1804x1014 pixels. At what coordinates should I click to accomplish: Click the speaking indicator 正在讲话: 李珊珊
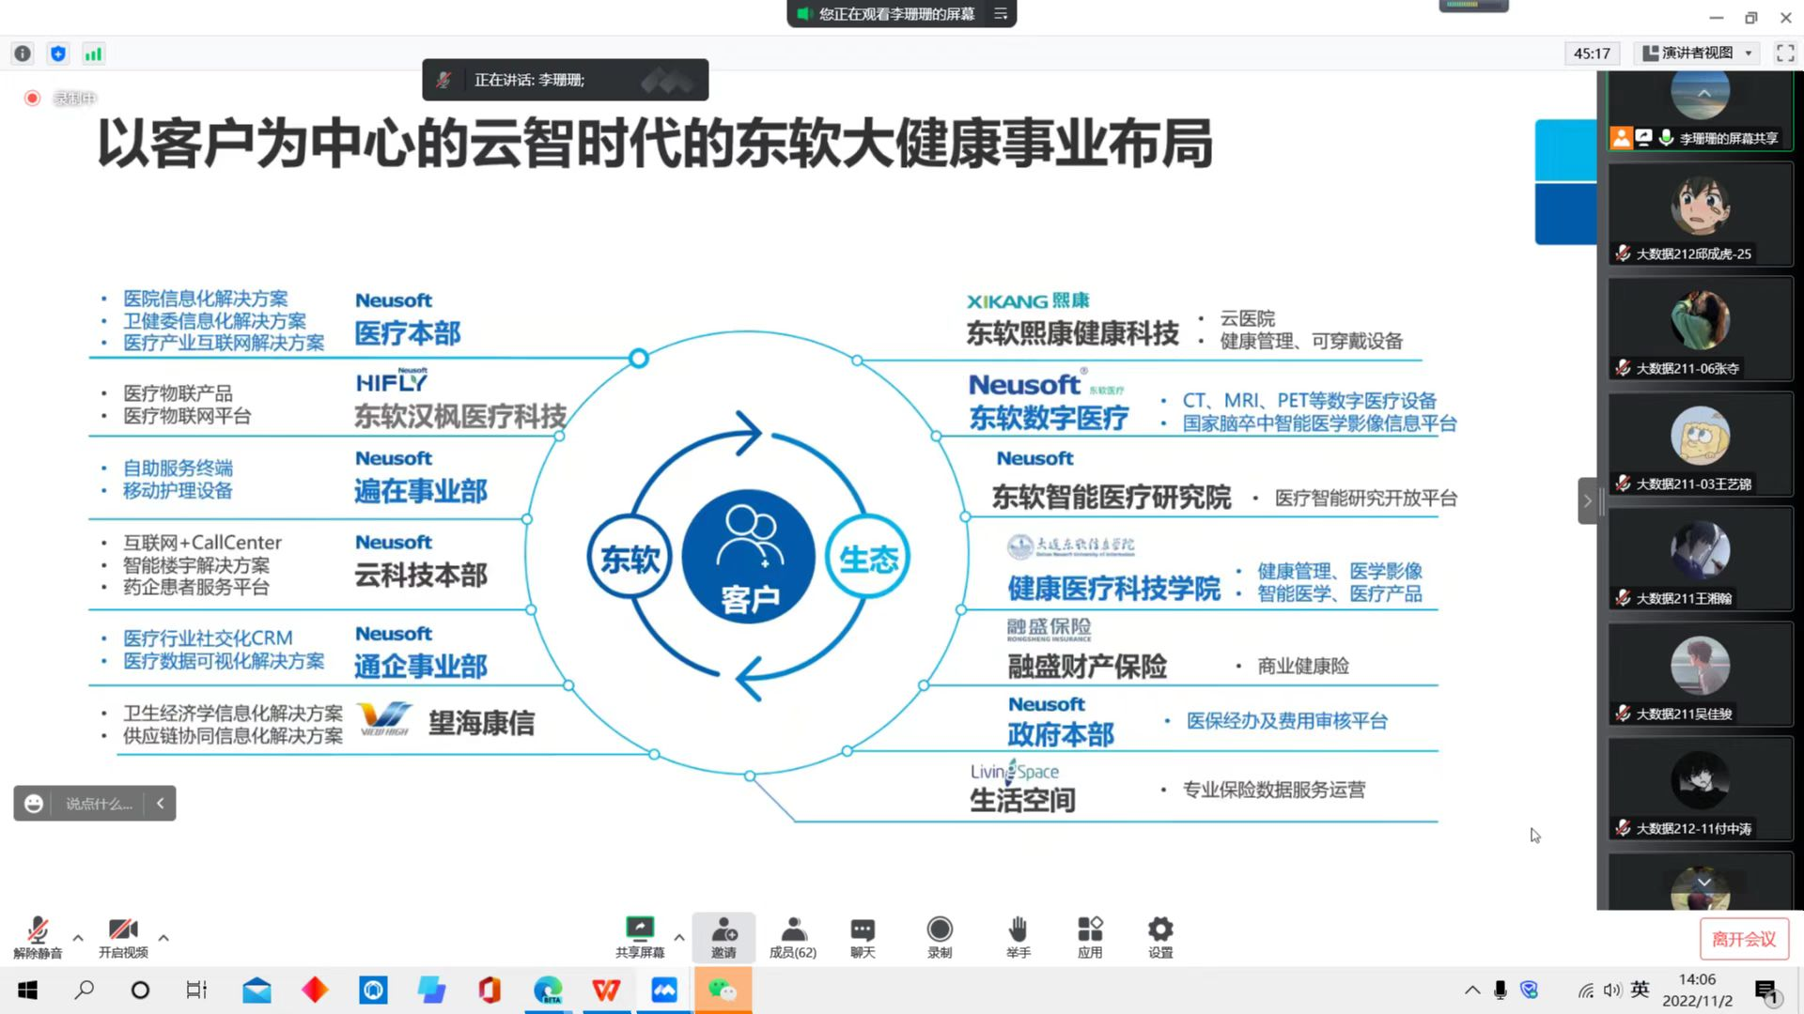click(565, 80)
